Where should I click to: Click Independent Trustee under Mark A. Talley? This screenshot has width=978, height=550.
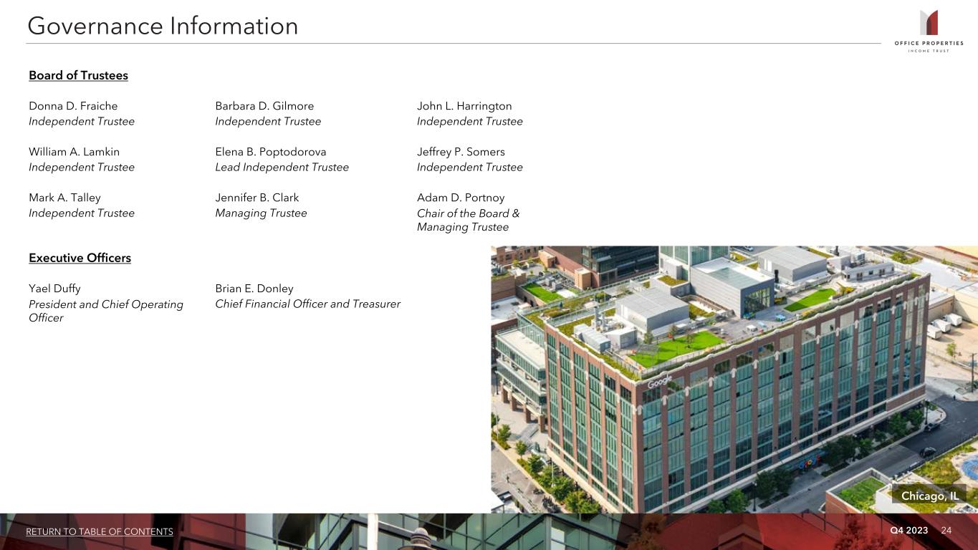click(82, 213)
